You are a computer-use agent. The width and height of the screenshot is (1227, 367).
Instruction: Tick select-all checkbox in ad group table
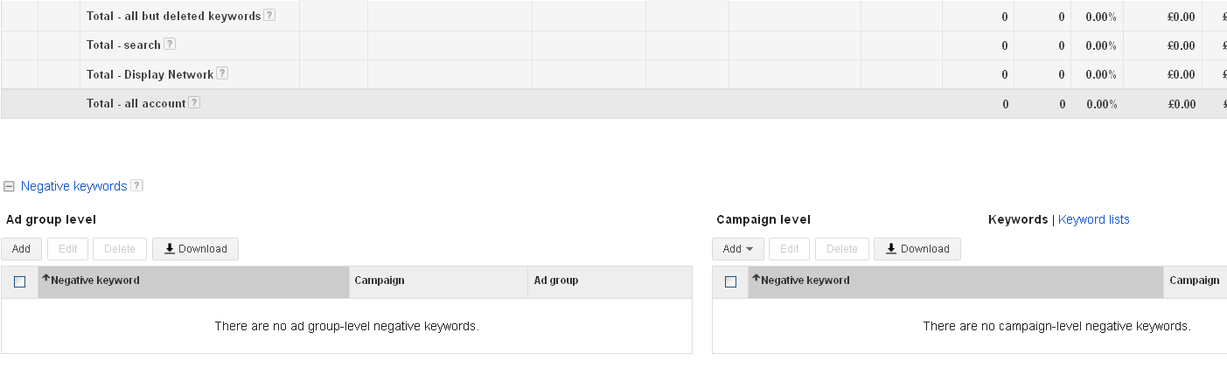pos(20,281)
